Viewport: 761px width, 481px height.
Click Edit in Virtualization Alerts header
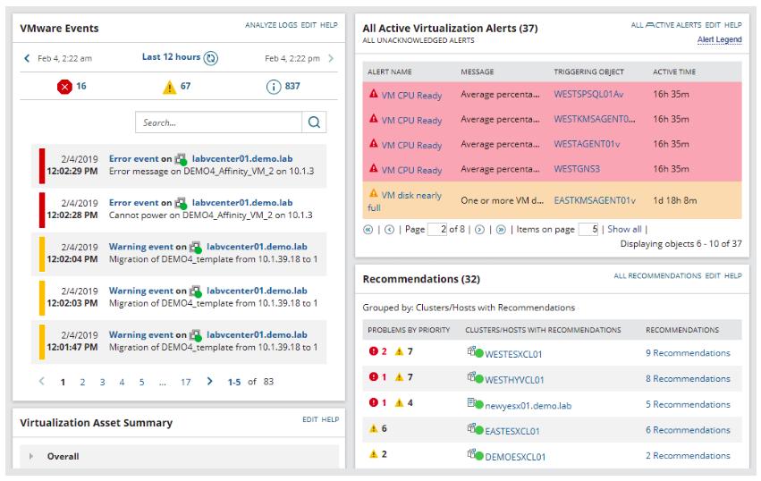tap(713, 25)
